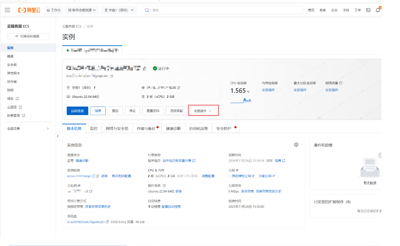Screen dimensions: 400x246
Task: Click the 资源变配 button
Action: pyautogui.click(x=177, y=111)
